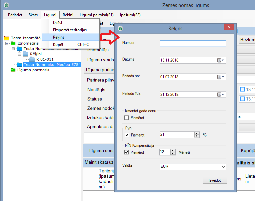The width and height of the screenshot is (255, 201).
Task: Click the R 01-011 invoice folder icon
Action: pyautogui.click(x=32, y=59)
